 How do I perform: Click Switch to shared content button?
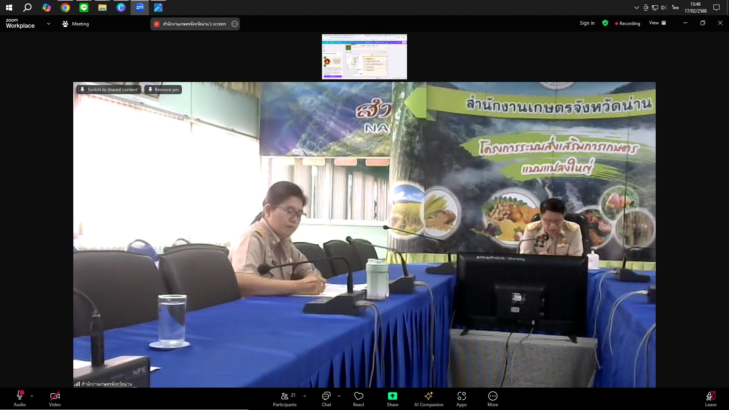[x=109, y=90]
